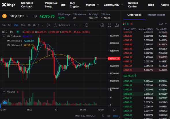
Task: Reset the chart with the reload icon
Action: click(86, 25)
